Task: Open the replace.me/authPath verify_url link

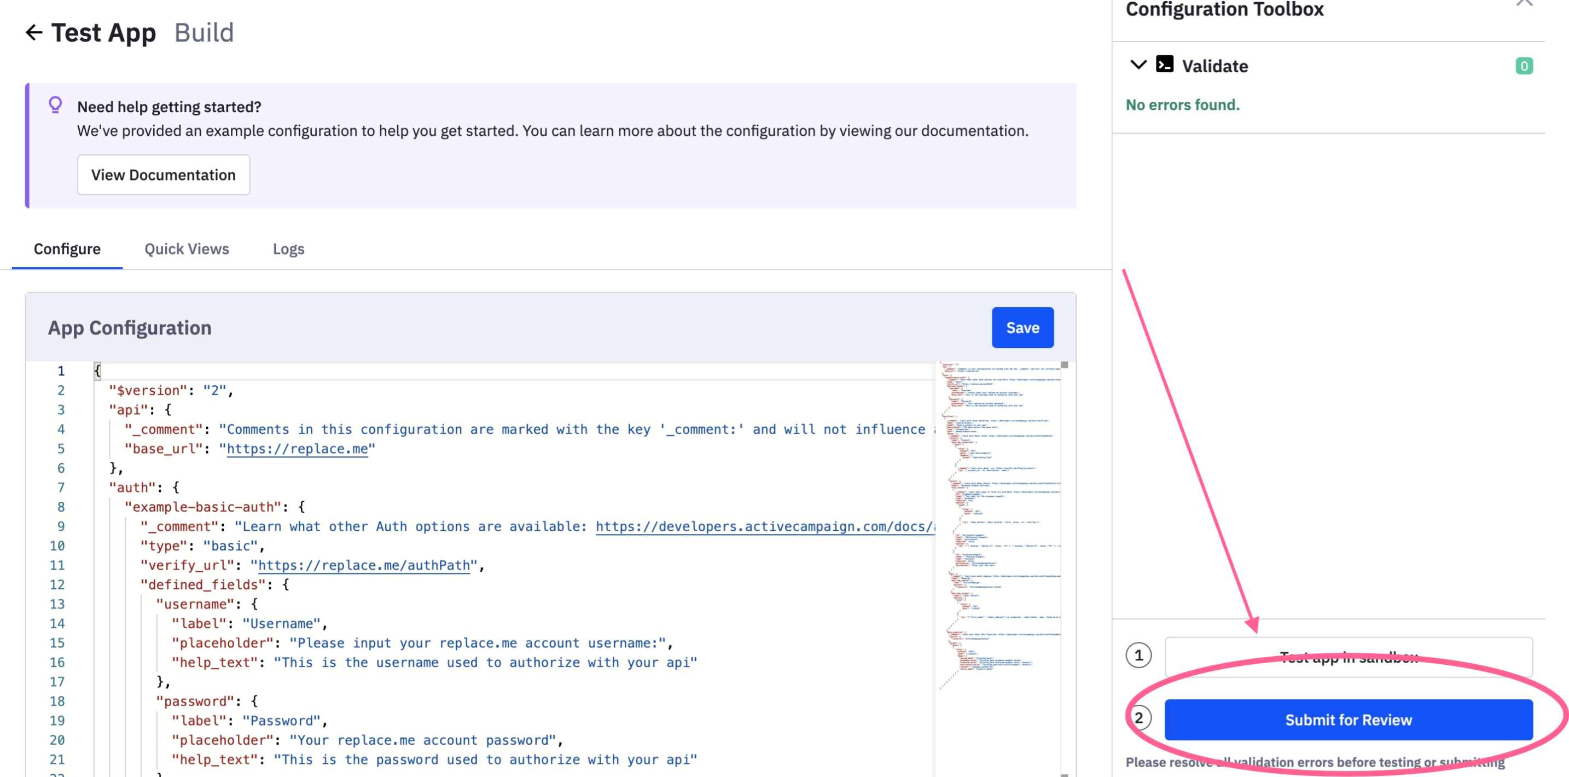Action: 364,565
